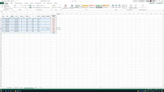Apply the yellow Fill Color
Viewport: 164px width, 92px height.
tap(23, 8)
